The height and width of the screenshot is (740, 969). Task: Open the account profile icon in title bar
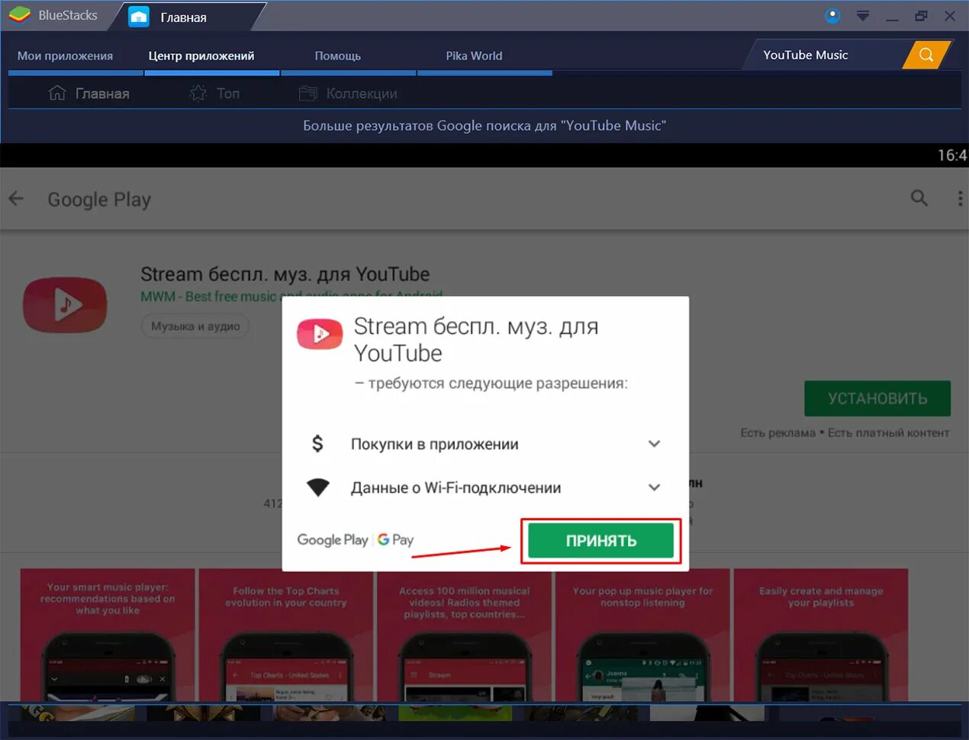(x=832, y=15)
